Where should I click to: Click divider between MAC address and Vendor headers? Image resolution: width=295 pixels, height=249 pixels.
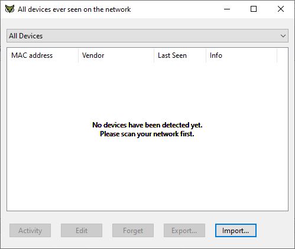point(78,55)
